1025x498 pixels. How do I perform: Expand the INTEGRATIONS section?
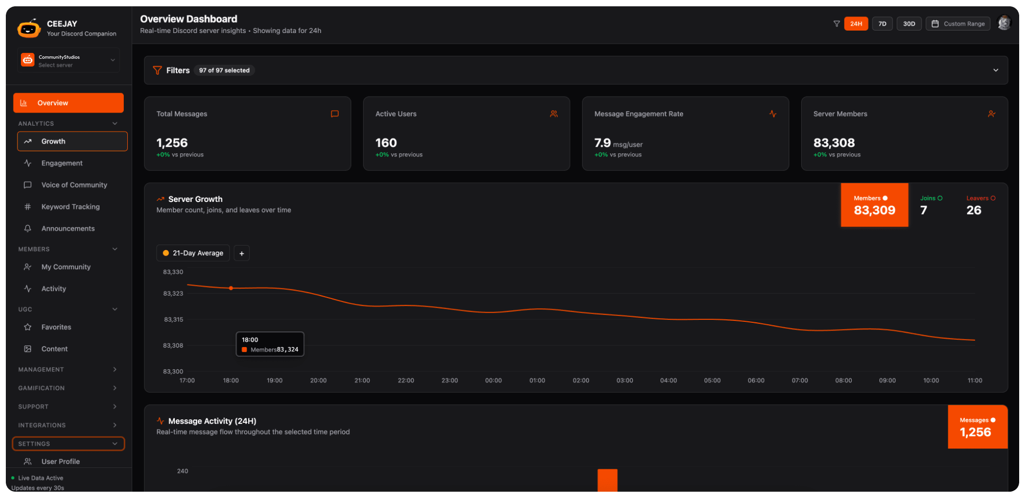tap(68, 425)
